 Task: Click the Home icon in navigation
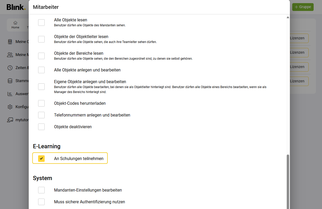click(x=15, y=23)
